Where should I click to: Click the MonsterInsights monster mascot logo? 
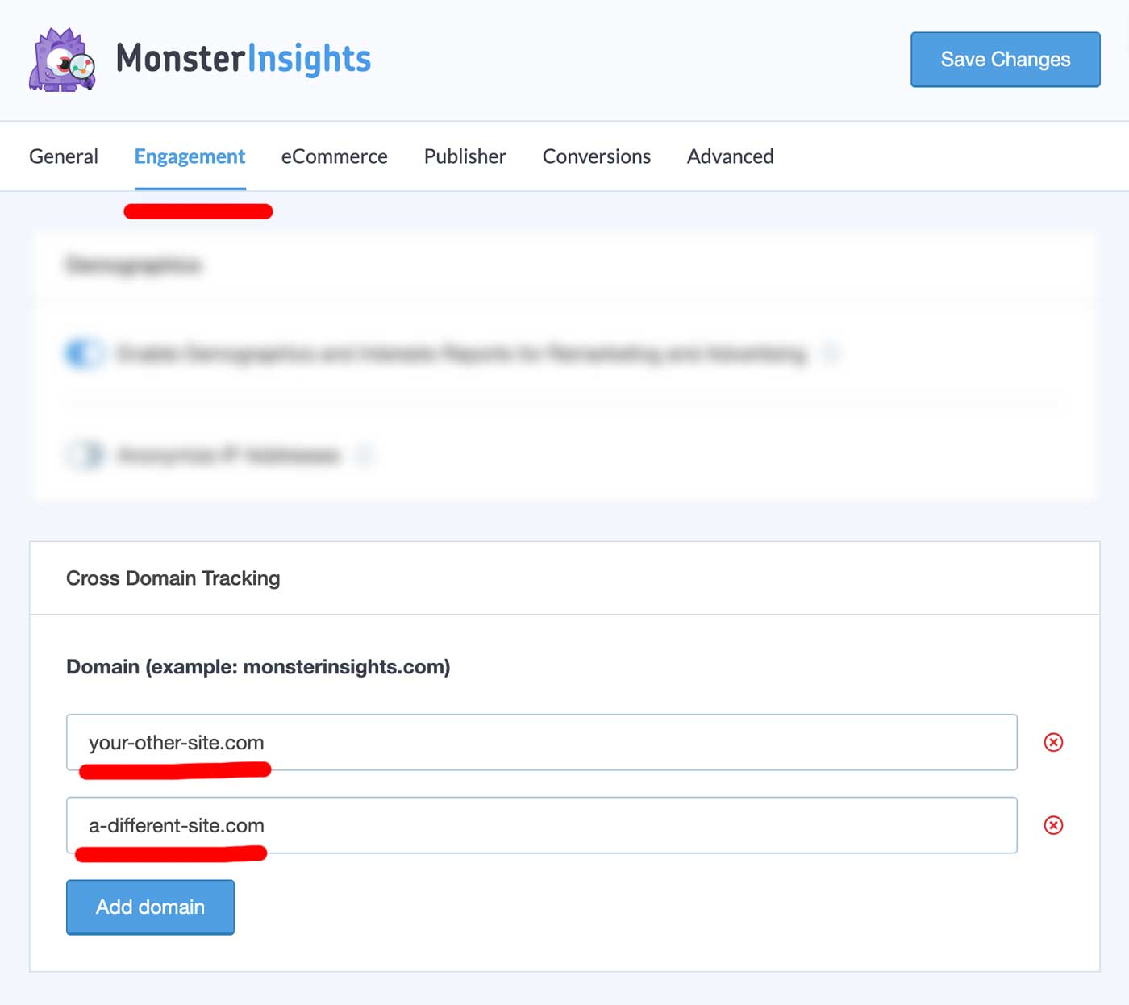[62, 60]
